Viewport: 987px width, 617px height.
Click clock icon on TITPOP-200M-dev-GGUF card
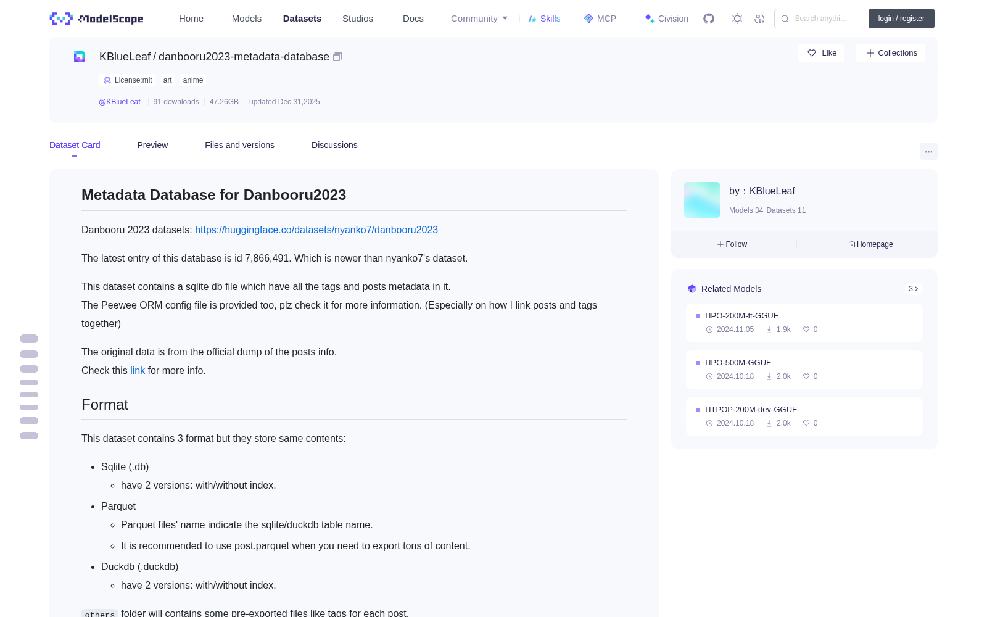tap(709, 423)
